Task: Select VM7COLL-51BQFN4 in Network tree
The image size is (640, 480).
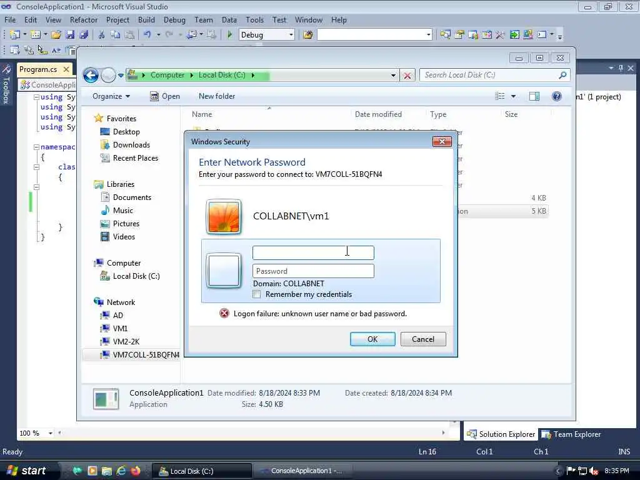Action: pos(139,355)
